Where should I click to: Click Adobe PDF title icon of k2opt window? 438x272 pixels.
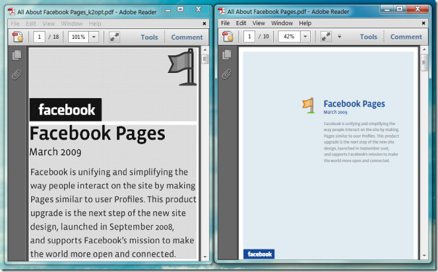(x=11, y=11)
